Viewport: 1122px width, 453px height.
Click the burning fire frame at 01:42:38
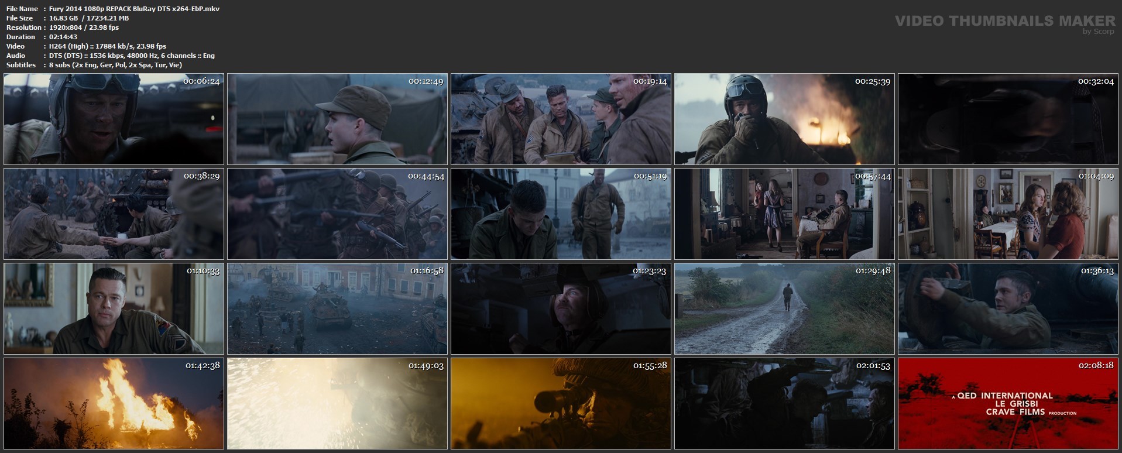(114, 403)
